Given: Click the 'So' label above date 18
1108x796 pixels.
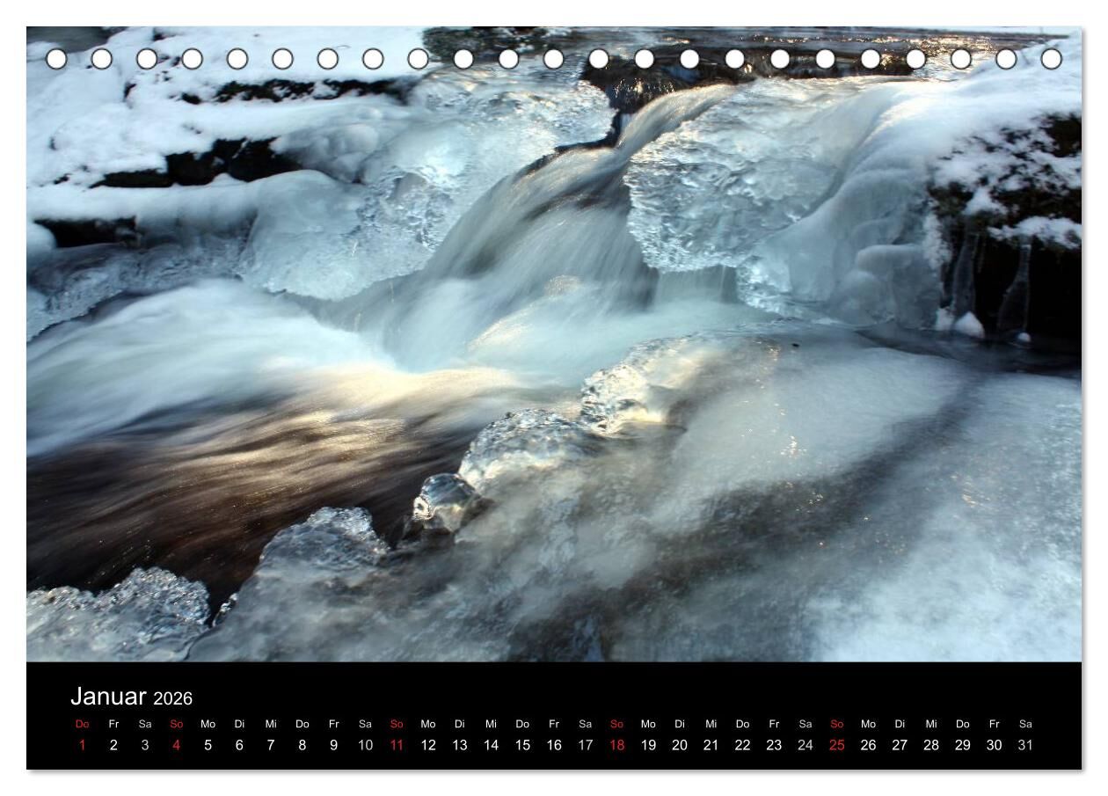Looking at the screenshot, I should [616, 725].
